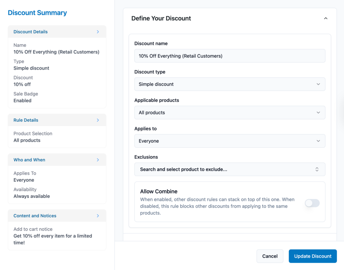This screenshot has height=270, width=344.
Task: Click the Update Discount button
Action: [x=313, y=256]
